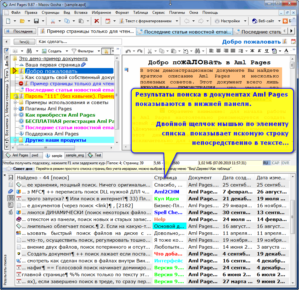This screenshot has height=290, width=299.
Task: Click the New document icon in the main toolbar
Action: click(8, 21)
